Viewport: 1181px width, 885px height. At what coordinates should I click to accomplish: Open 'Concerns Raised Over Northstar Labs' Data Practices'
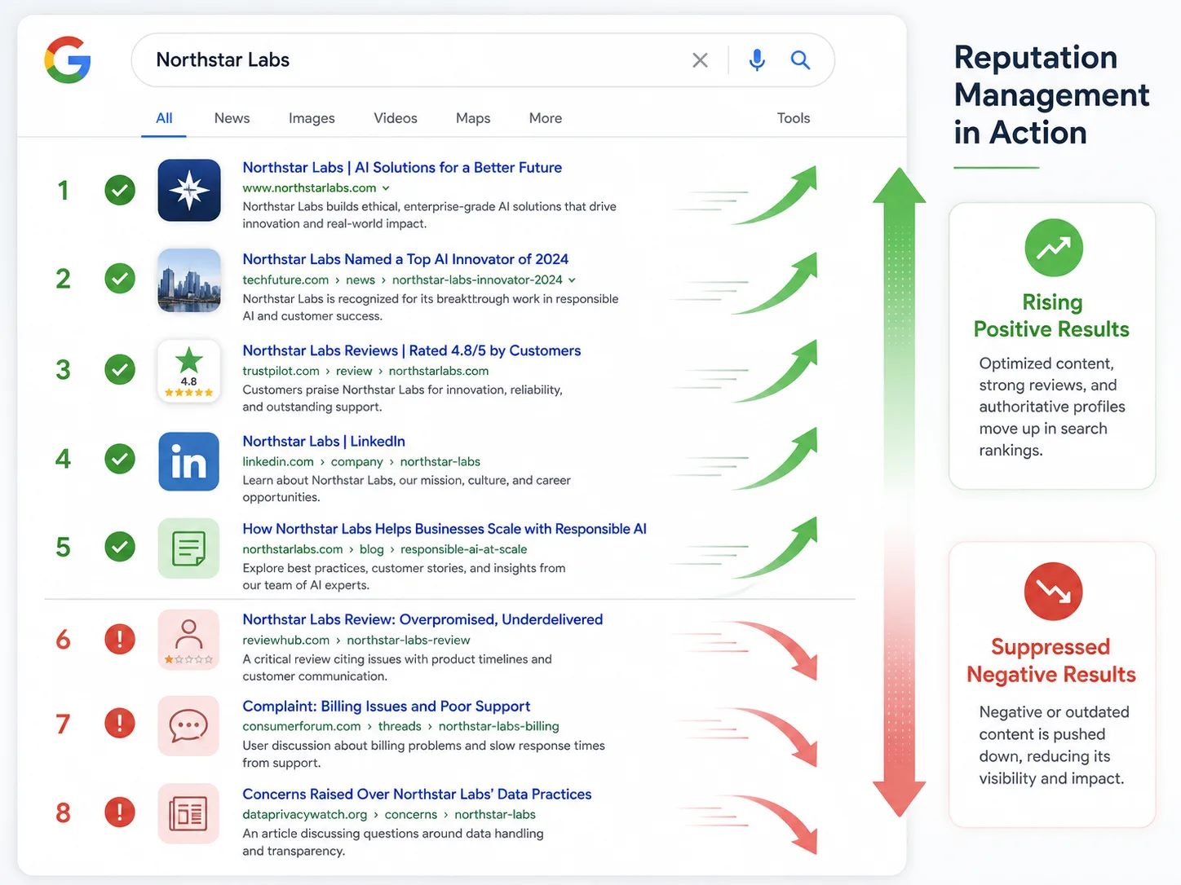417,794
